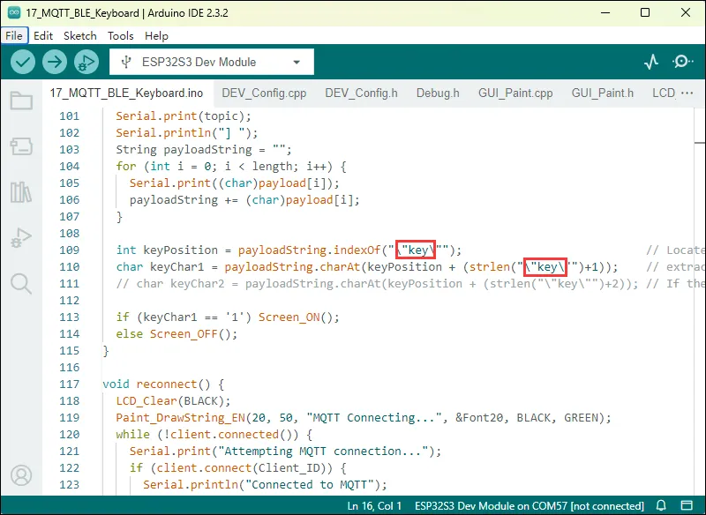Open the Serial Monitor
Screen dimensions: 706x515
click(x=682, y=62)
